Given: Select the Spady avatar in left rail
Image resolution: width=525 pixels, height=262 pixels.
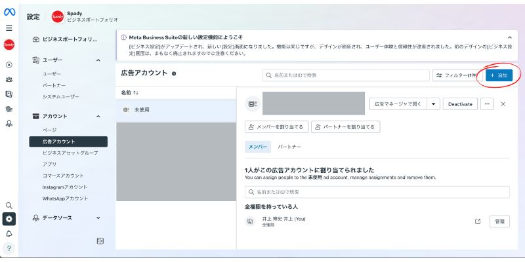Looking at the screenshot, I should [x=9, y=45].
